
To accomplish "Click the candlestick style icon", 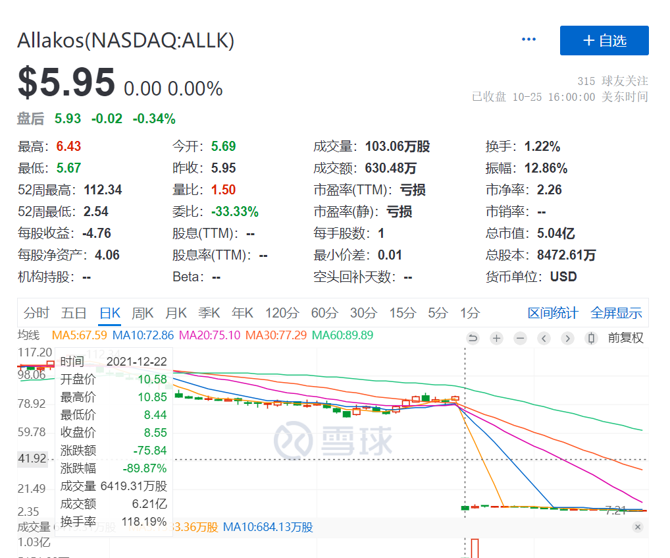I will pyautogui.click(x=591, y=339).
